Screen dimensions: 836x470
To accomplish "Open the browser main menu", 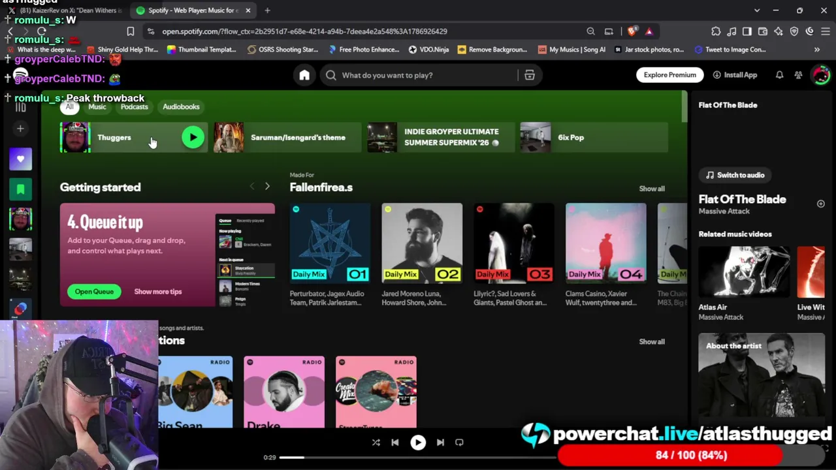I will (826, 31).
